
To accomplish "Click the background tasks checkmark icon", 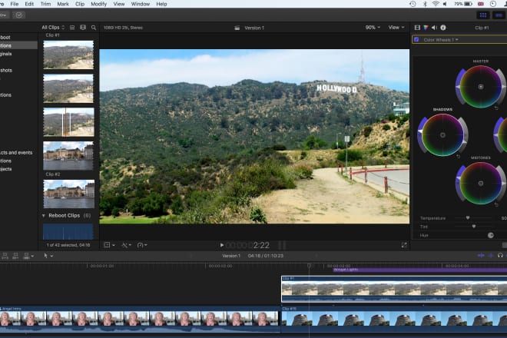I will pyautogui.click(x=19, y=15).
